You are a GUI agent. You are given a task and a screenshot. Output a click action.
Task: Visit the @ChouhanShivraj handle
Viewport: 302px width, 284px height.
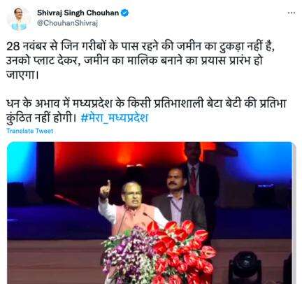pyautogui.click(x=67, y=24)
